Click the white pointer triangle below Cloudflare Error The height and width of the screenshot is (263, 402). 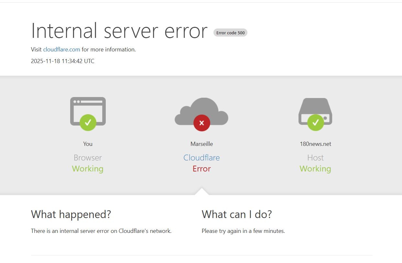coord(202,192)
